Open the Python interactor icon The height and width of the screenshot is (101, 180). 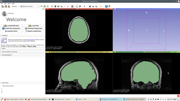click(109, 6)
